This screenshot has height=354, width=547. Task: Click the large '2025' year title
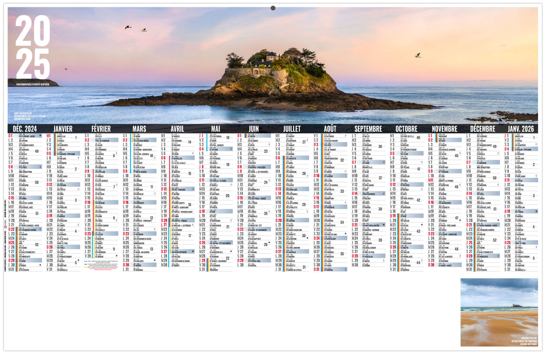tap(33, 47)
